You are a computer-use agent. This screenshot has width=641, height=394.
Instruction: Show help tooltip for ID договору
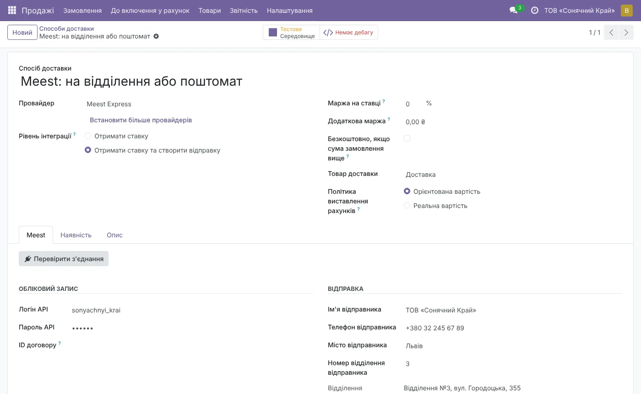tap(60, 343)
